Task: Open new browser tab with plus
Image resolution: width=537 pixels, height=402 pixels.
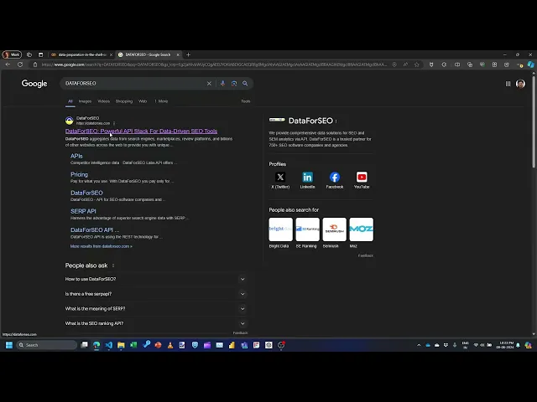Action: [188, 54]
